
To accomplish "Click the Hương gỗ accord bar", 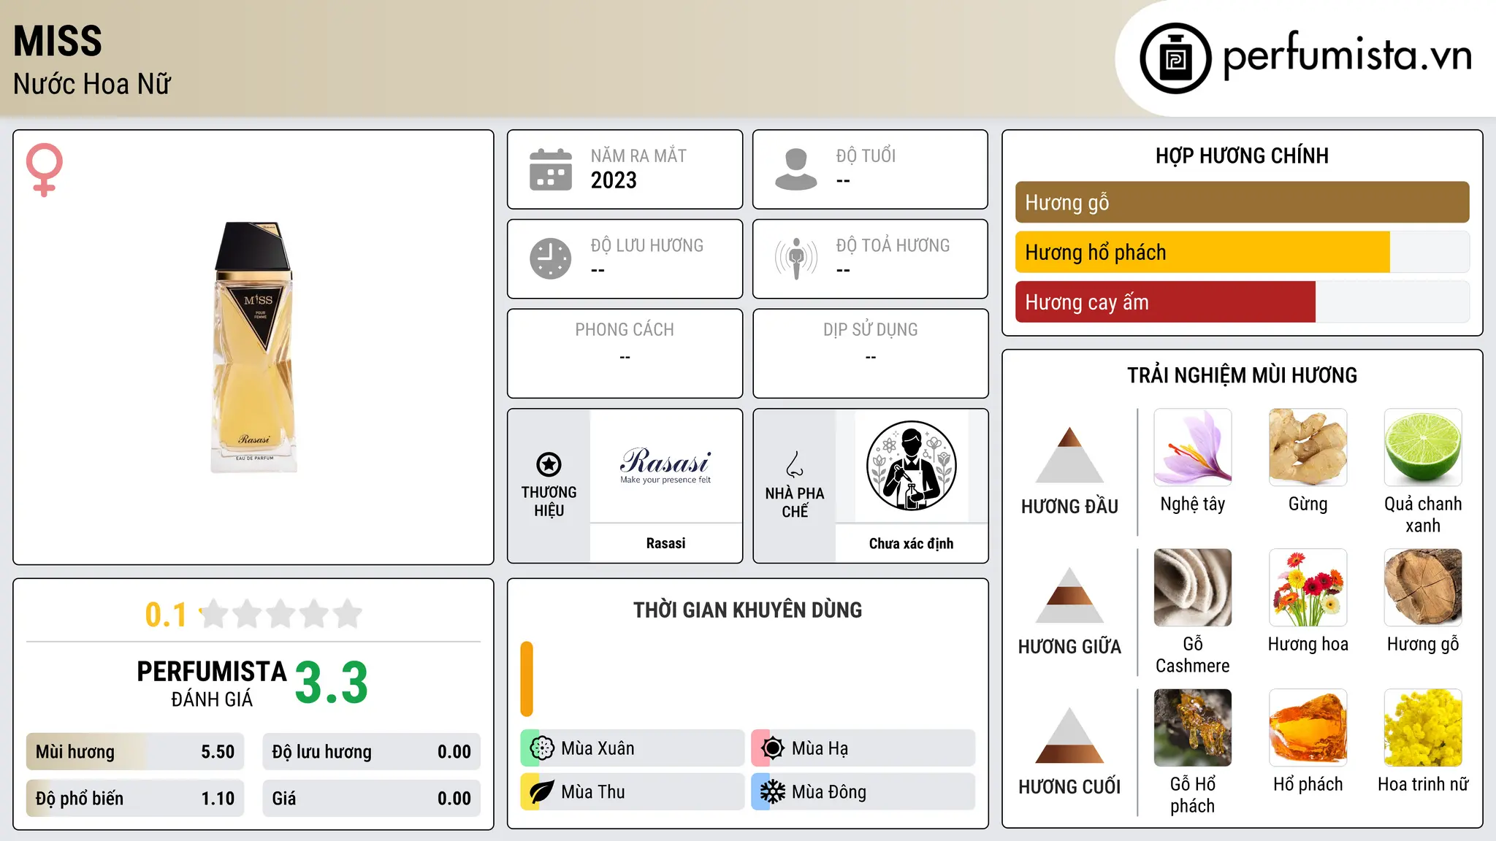I will click(1242, 202).
